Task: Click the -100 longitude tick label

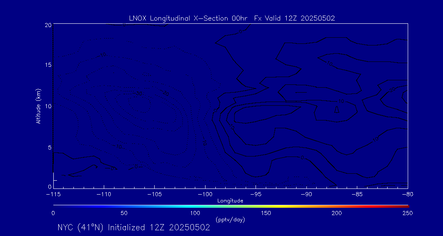Action: click(x=205, y=195)
